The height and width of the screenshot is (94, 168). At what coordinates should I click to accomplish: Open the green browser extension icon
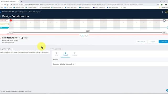tap(162, 5)
